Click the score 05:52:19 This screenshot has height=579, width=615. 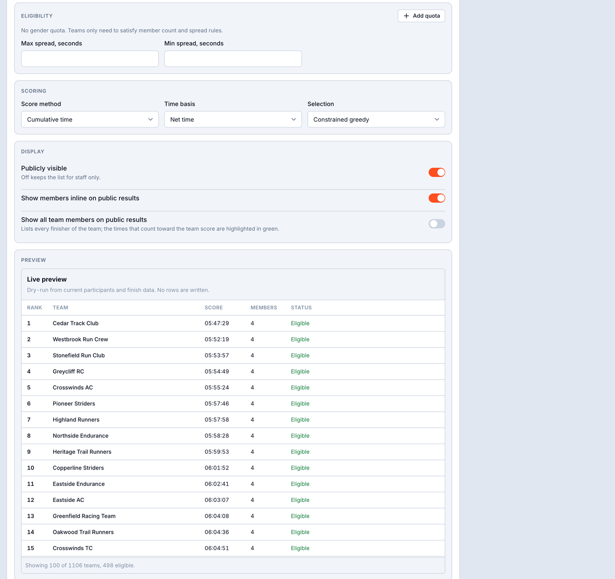click(217, 340)
